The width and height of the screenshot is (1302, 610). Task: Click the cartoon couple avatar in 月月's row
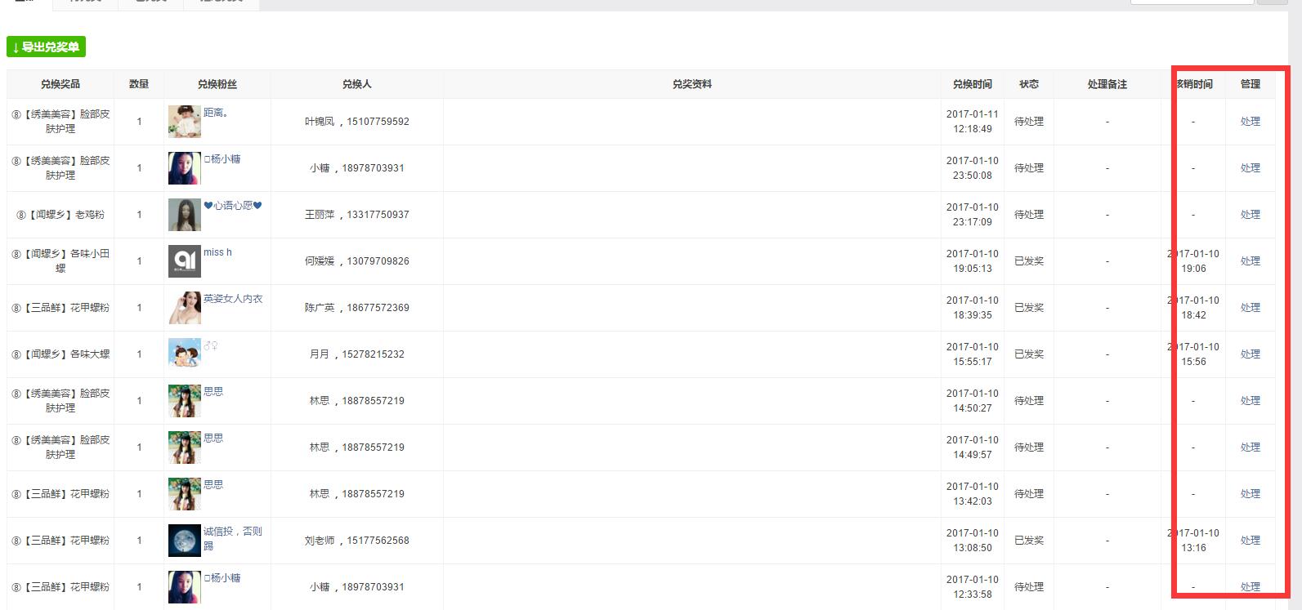coord(184,354)
